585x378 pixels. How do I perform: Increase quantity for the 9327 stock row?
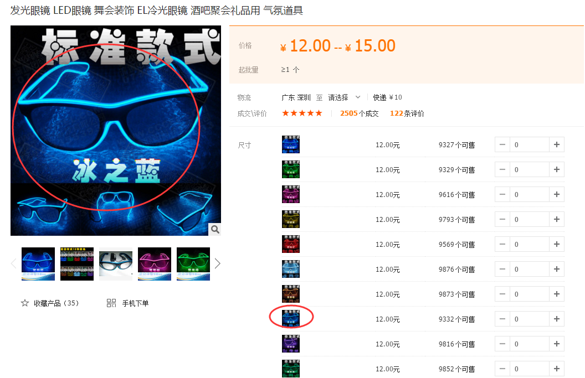coord(557,145)
